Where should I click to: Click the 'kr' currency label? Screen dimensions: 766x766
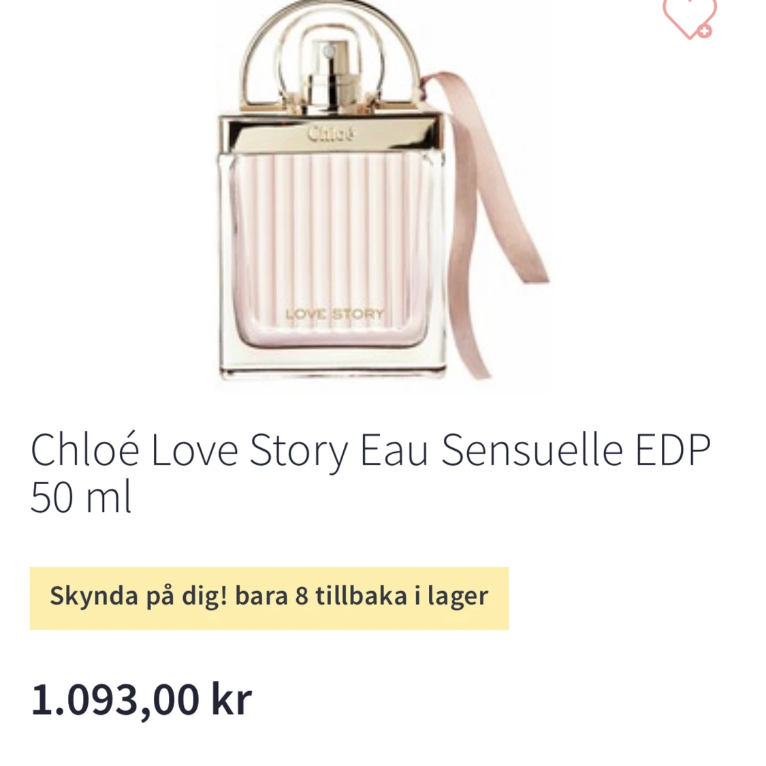coord(232,699)
